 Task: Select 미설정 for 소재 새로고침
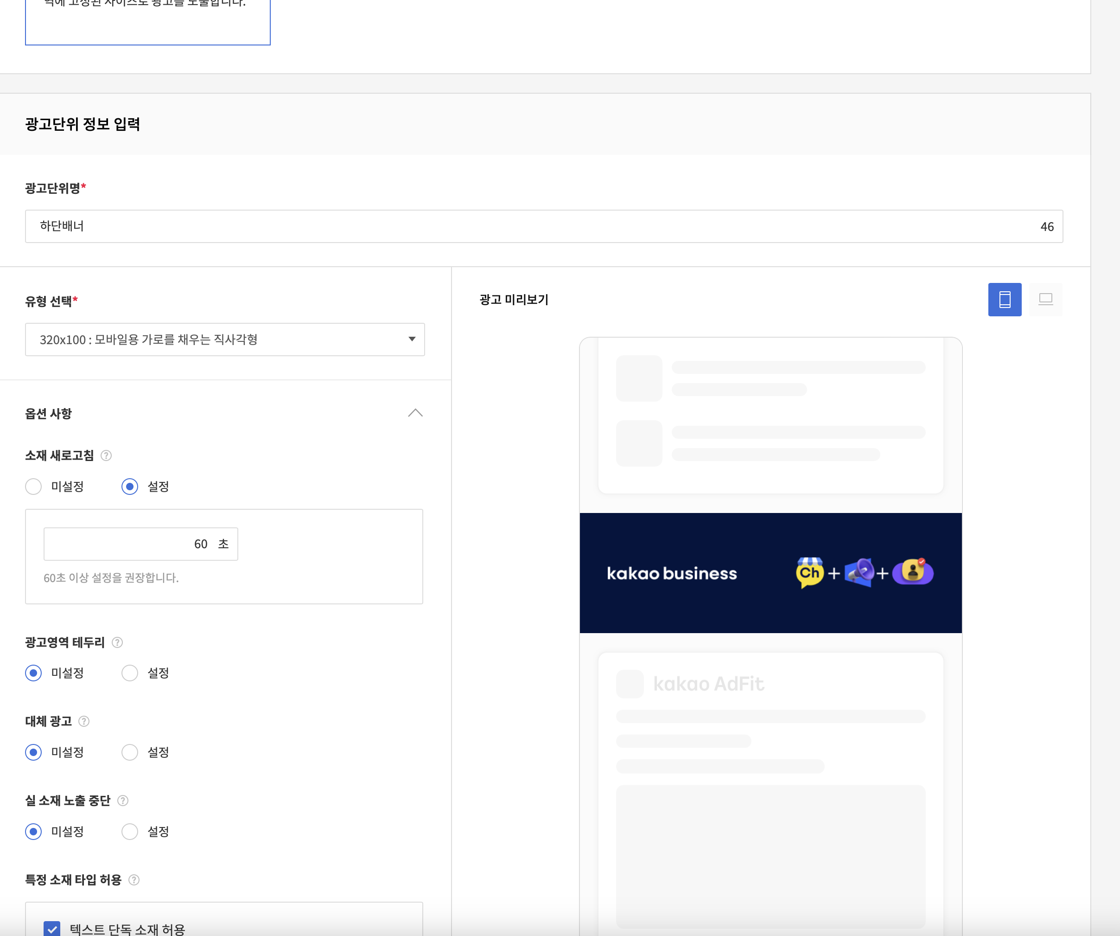point(33,486)
